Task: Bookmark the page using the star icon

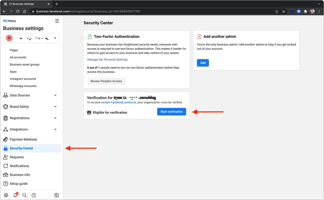Action: pos(283,11)
